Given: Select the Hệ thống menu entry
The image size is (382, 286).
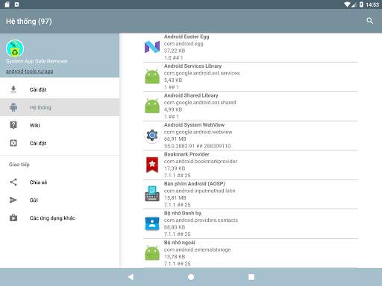Looking at the screenshot, I should pos(60,107).
